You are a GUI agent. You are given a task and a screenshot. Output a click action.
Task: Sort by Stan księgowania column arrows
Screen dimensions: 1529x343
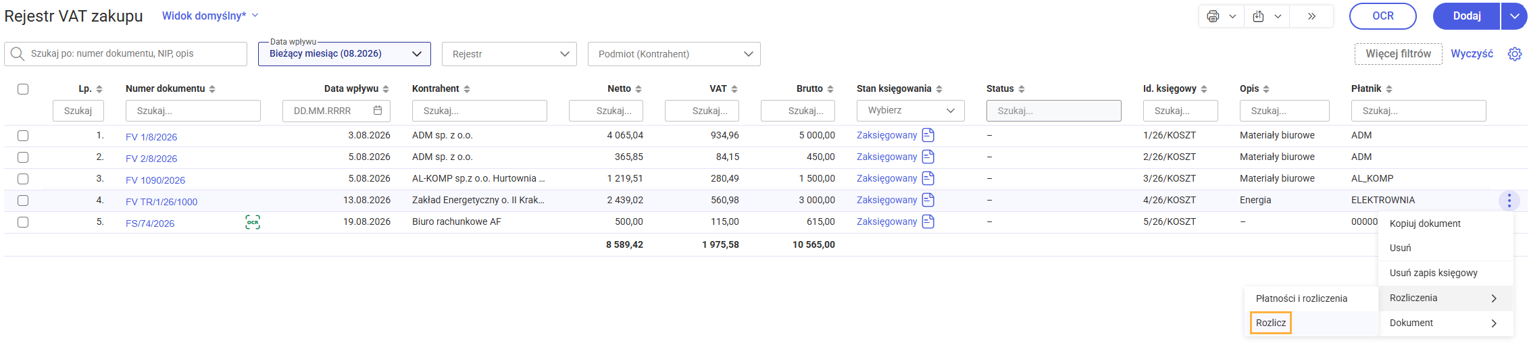[x=939, y=89]
